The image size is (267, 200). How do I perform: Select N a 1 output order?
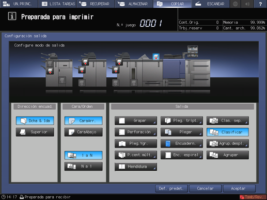click(83, 166)
